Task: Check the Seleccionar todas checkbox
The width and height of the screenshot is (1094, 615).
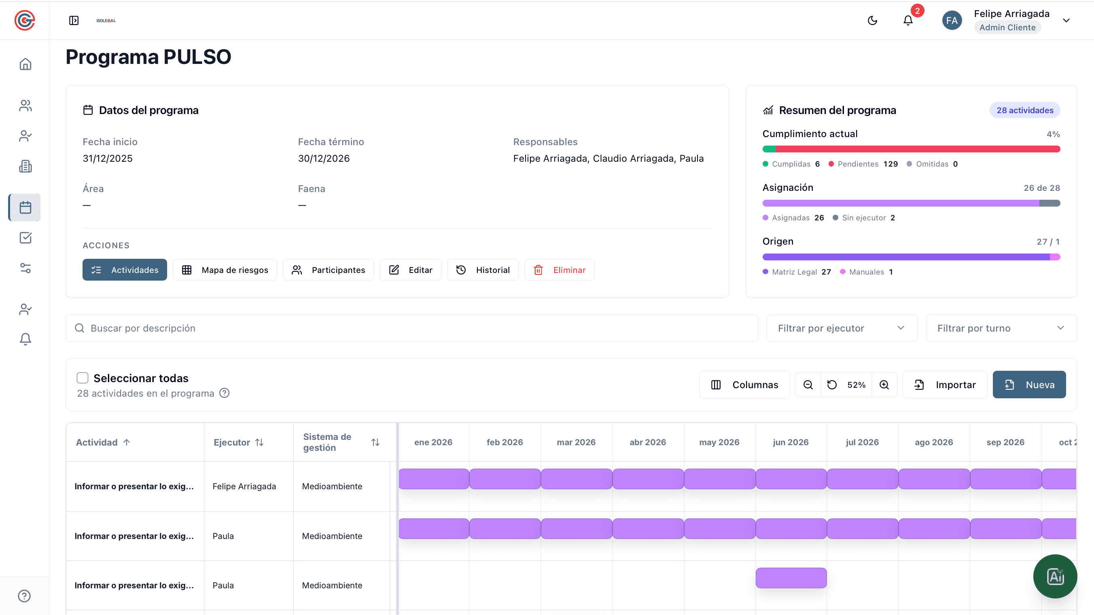Action: pos(83,378)
